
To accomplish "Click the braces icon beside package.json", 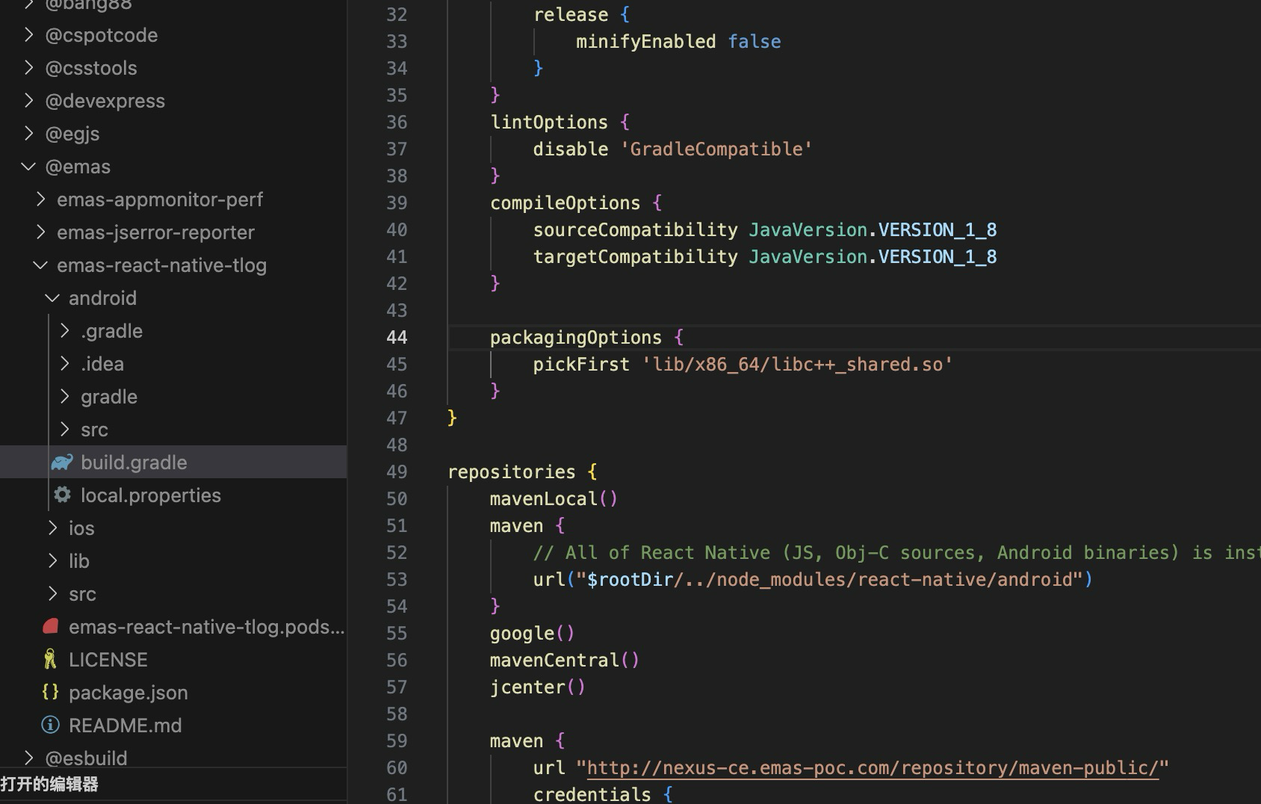I will (50, 692).
